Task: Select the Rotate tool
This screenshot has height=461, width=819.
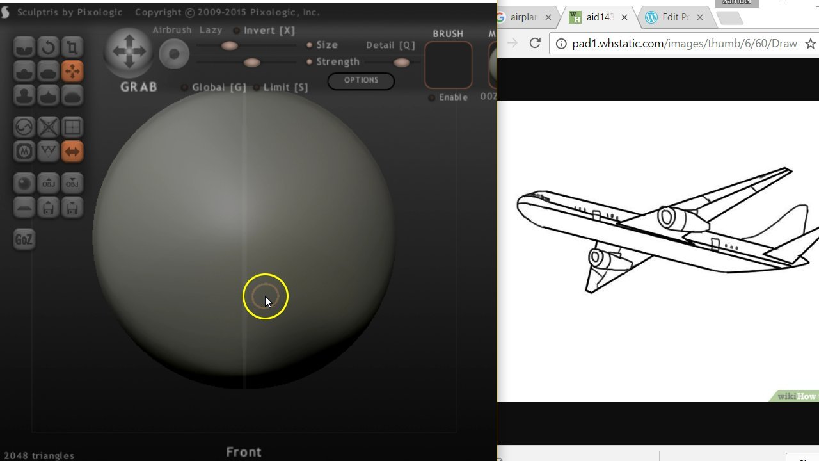Action: pyautogui.click(x=48, y=47)
